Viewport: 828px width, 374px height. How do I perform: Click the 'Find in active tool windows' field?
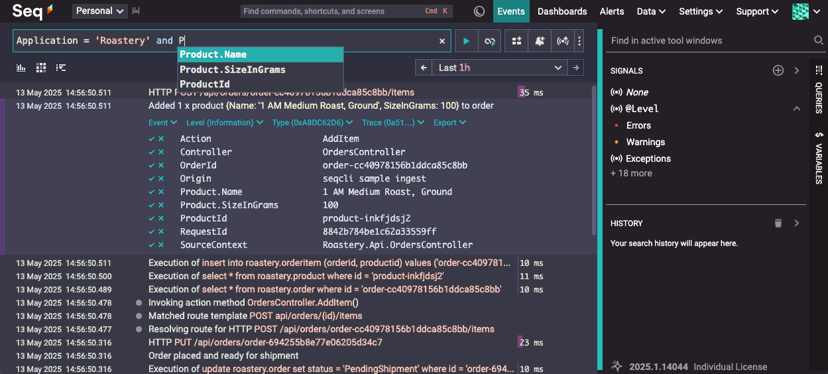(709, 40)
